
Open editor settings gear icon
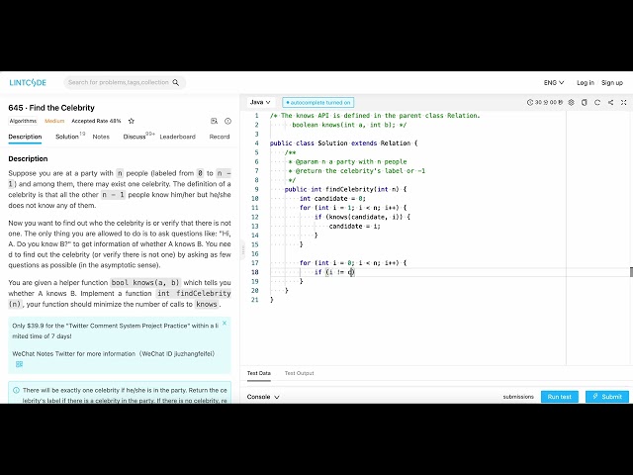[x=572, y=103]
